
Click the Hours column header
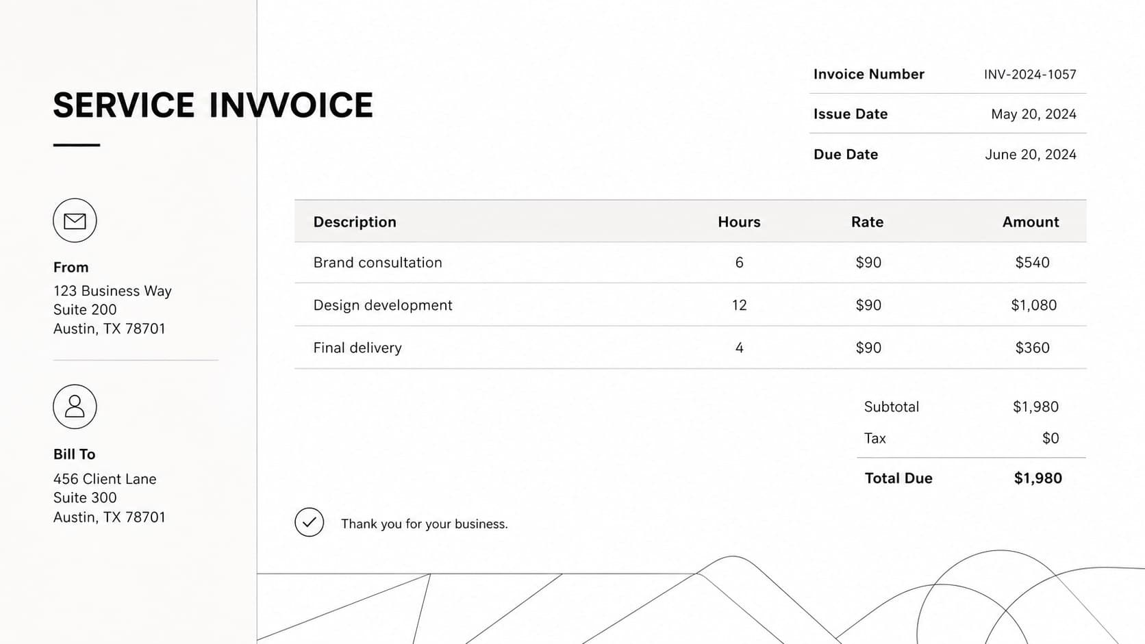click(739, 222)
